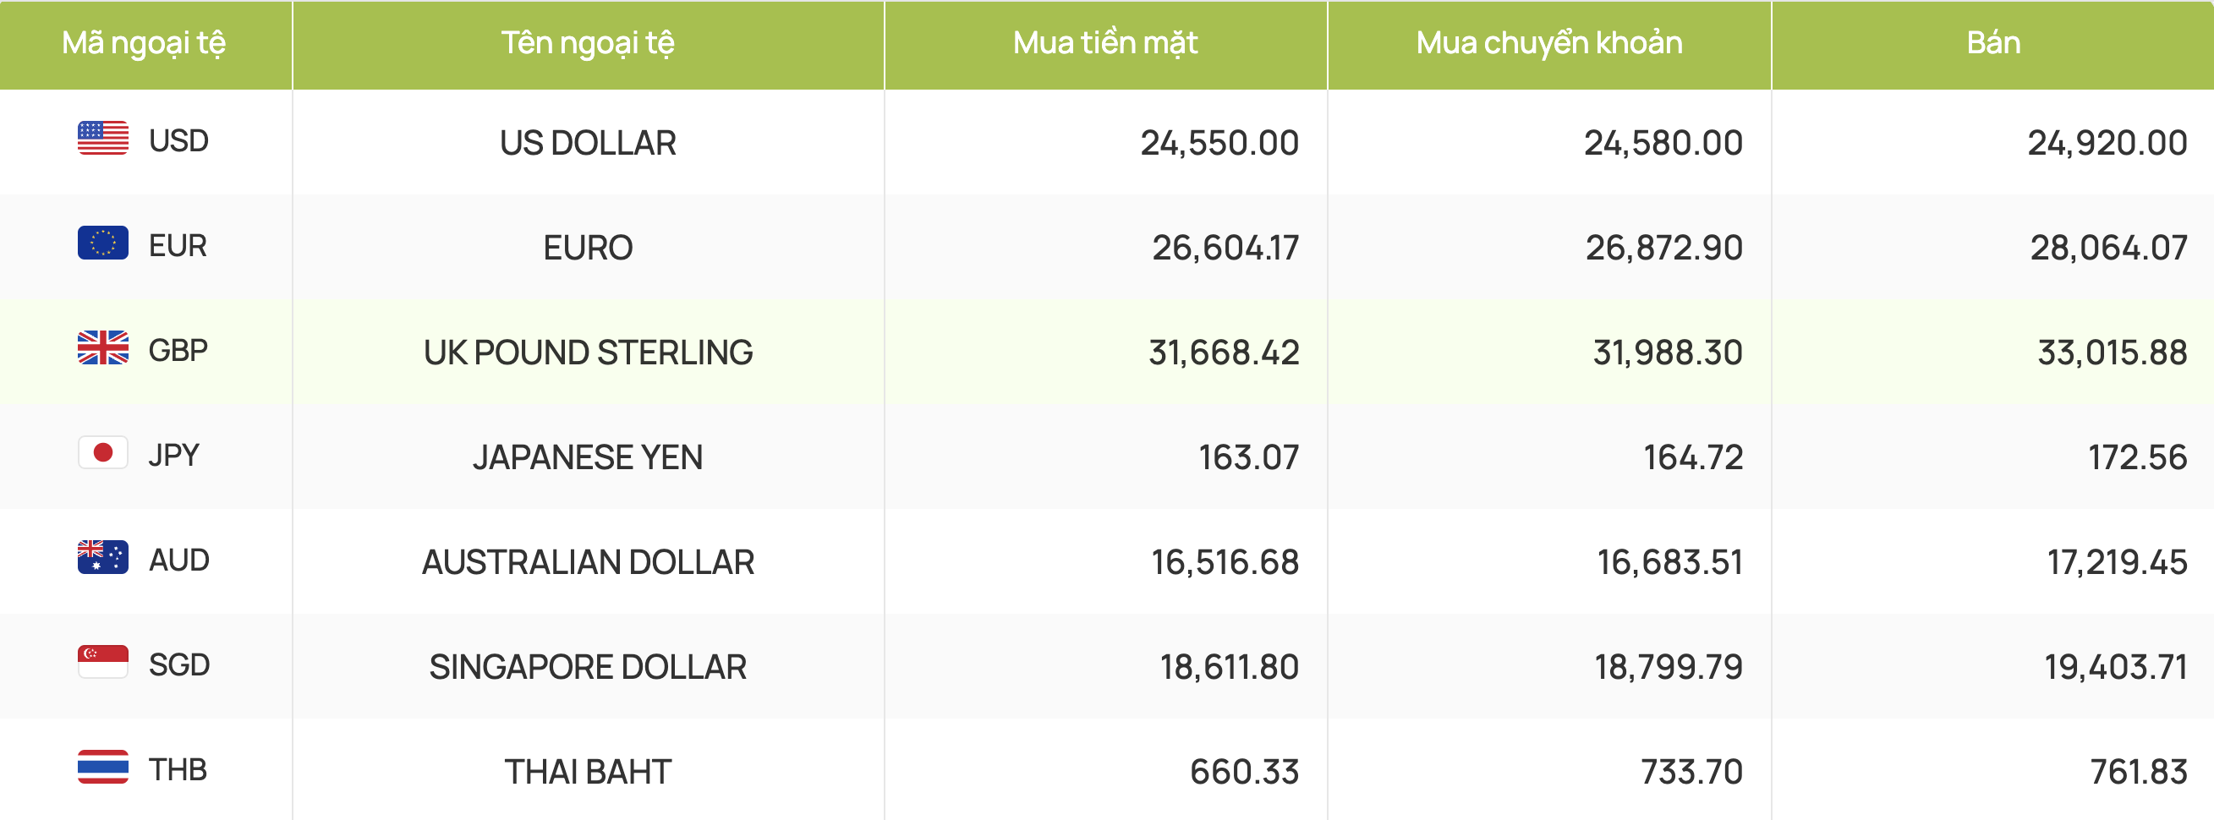The image size is (2214, 820).
Task: Select the USD currency code
Action: 178,141
